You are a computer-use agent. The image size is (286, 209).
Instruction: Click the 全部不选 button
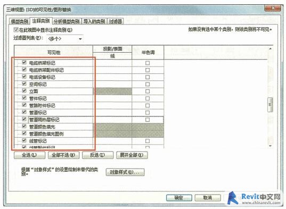(x=63, y=155)
